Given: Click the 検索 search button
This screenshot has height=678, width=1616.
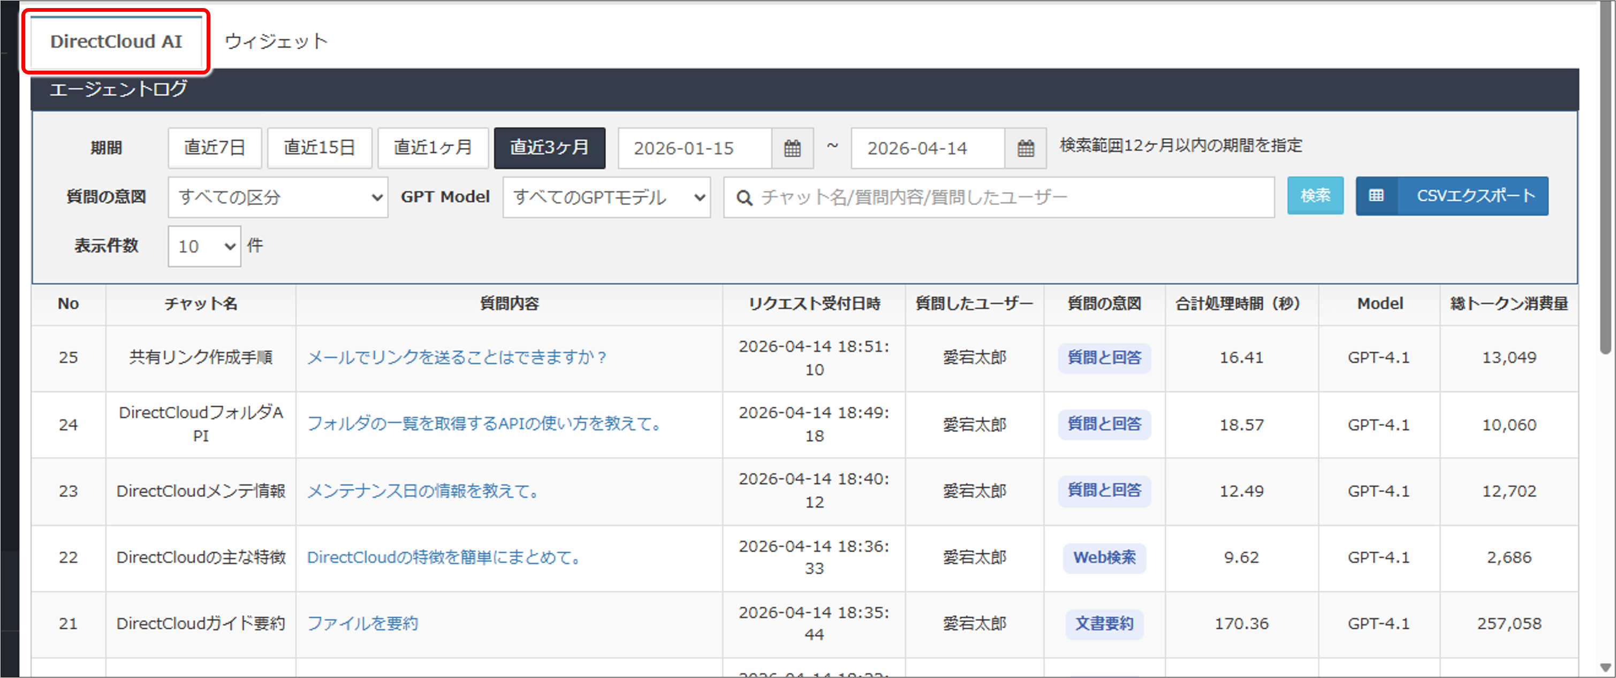Looking at the screenshot, I should pos(1315,196).
